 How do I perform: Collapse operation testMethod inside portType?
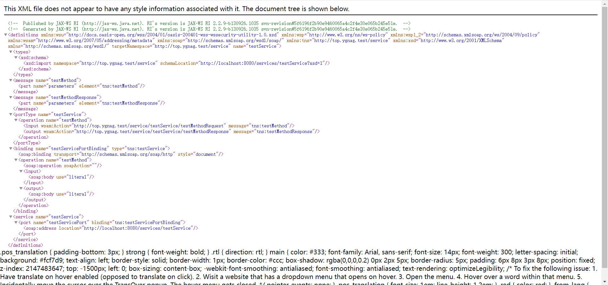click(16, 120)
